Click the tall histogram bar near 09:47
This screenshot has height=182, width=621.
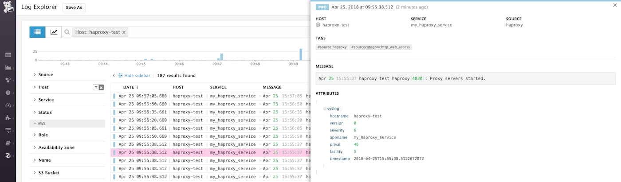[x=221, y=57]
